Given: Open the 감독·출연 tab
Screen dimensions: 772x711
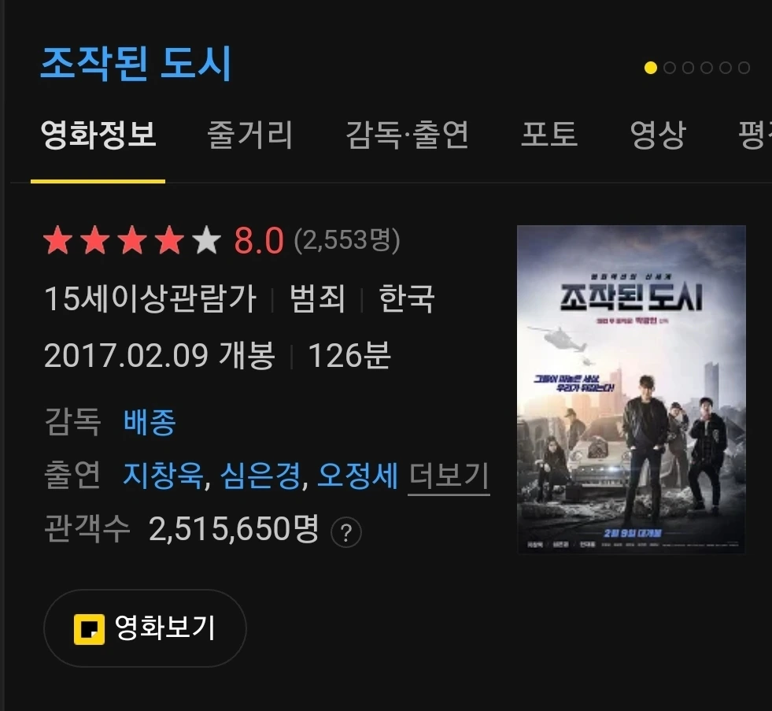Looking at the screenshot, I should pyautogui.click(x=407, y=135).
